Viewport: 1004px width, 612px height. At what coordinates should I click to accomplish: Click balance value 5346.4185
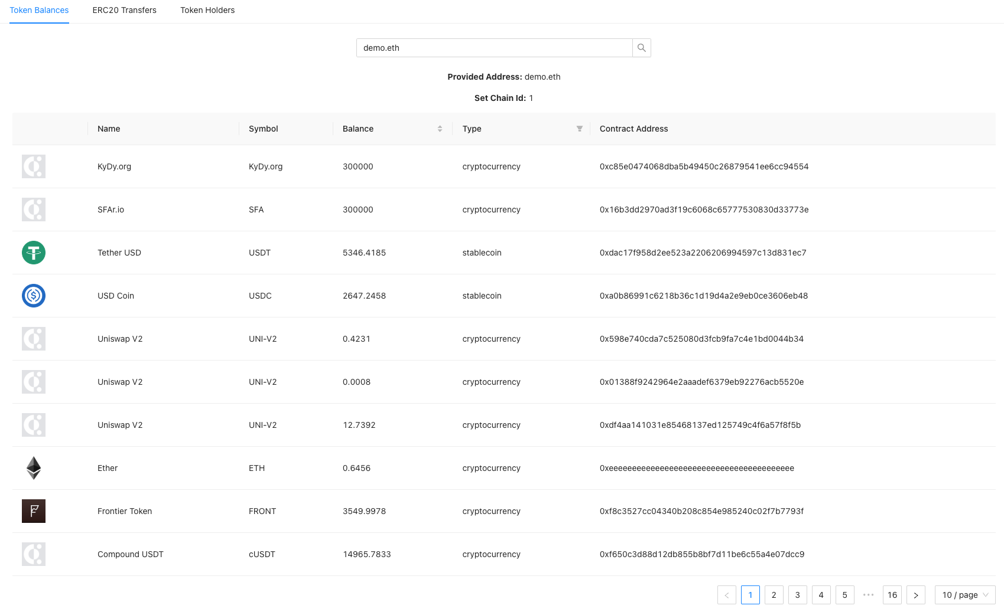[x=365, y=253]
